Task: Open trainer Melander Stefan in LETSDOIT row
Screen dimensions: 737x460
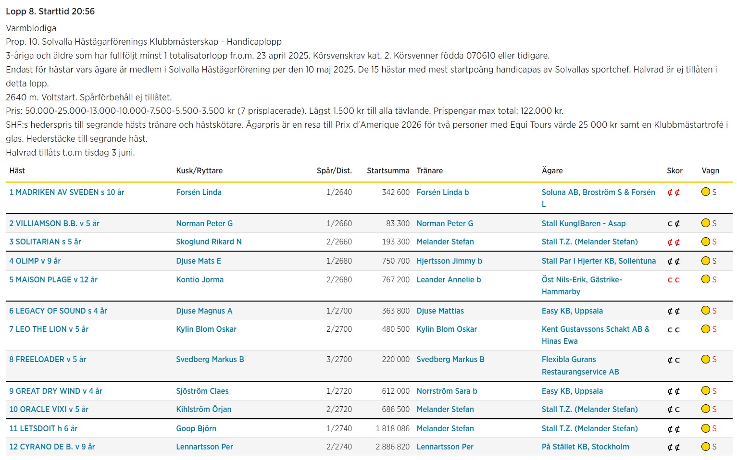Action: point(445,428)
